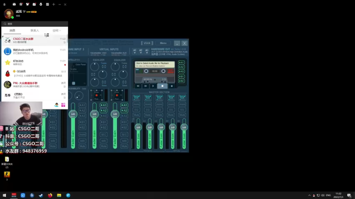
Task: Select the CS:GO desktop shortcut icon
Action: (7, 174)
